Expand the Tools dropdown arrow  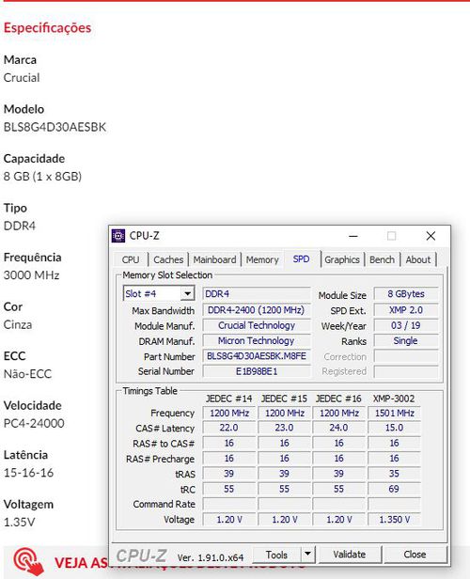tap(307, 555)
